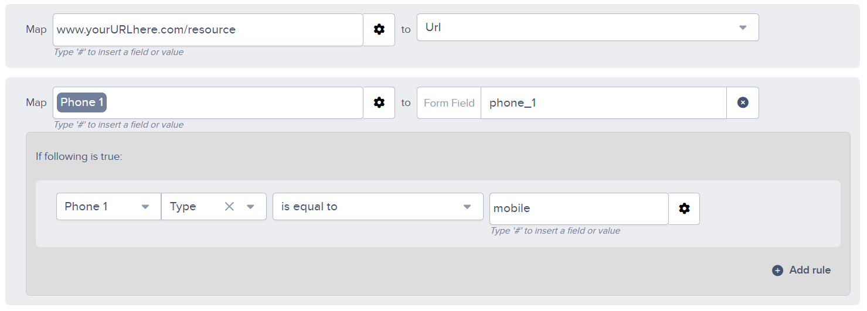Focus the www.yourURLhere.com/resource input

point(208,30)
